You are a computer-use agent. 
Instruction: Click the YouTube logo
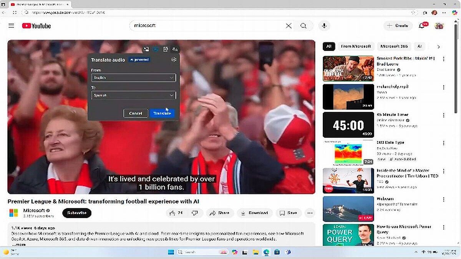(x=36, y=26)
